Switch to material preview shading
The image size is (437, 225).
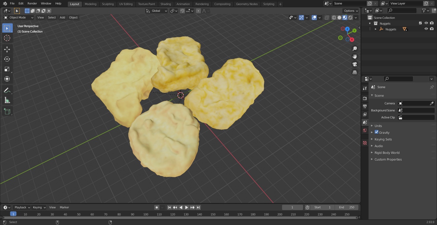point(345,18)
